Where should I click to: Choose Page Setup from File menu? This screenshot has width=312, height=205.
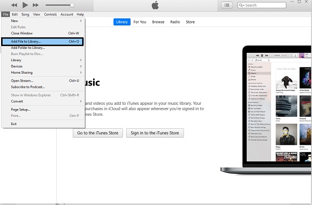click(43, 110)
